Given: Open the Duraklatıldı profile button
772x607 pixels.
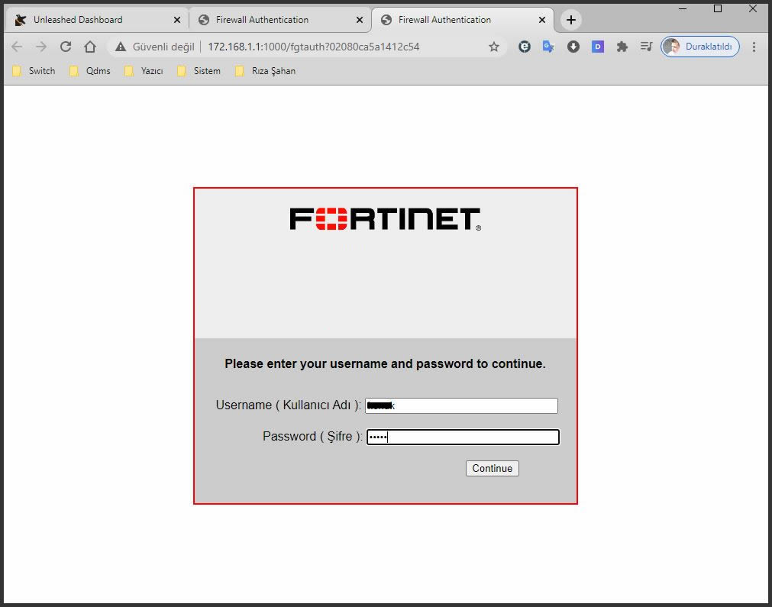Looking at the screenshot, I should 699,47.
